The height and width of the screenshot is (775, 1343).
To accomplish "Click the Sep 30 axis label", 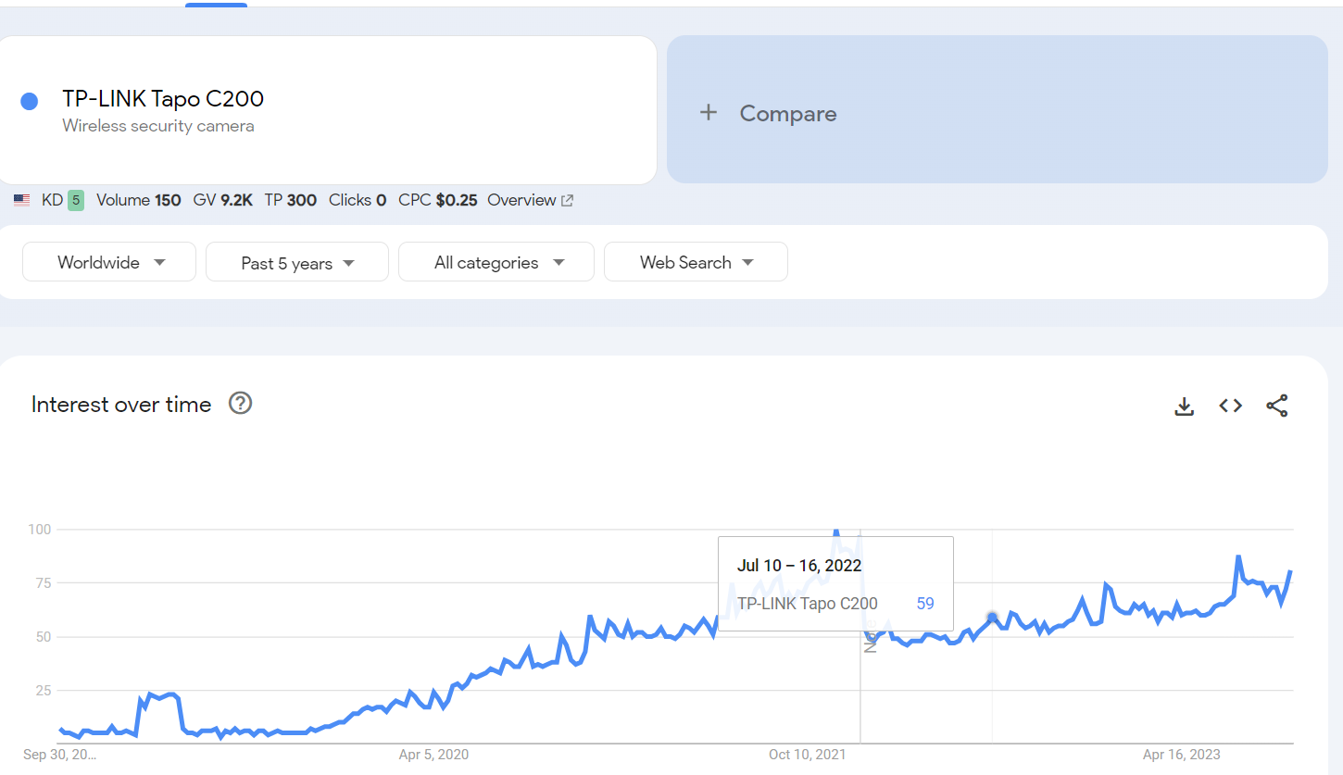I will pos(59,755).
